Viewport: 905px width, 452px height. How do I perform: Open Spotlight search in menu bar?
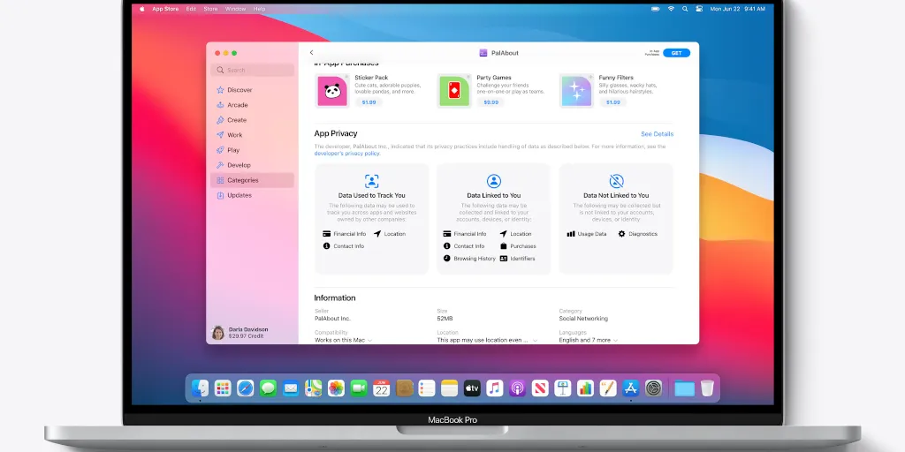click(685, 9)
